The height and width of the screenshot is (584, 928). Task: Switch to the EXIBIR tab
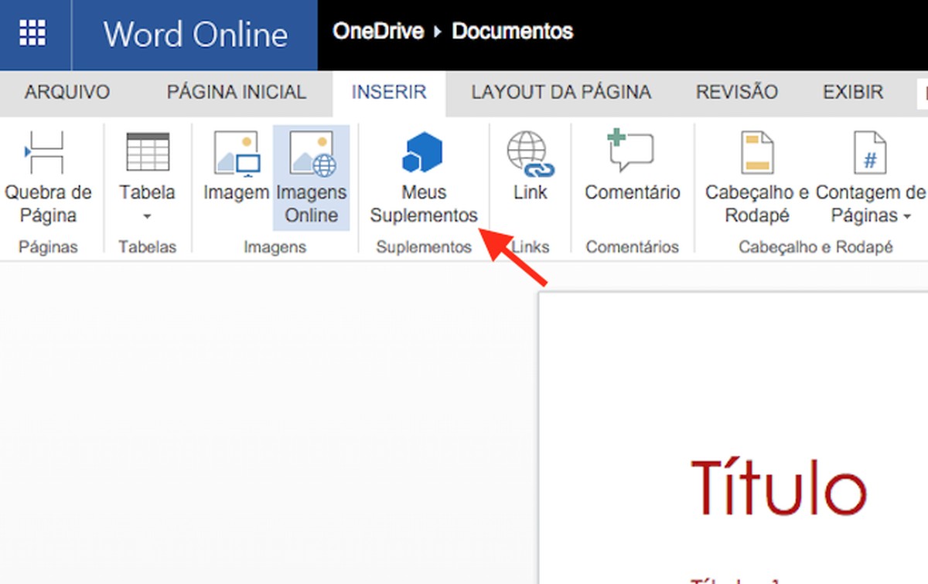(852, 92)
